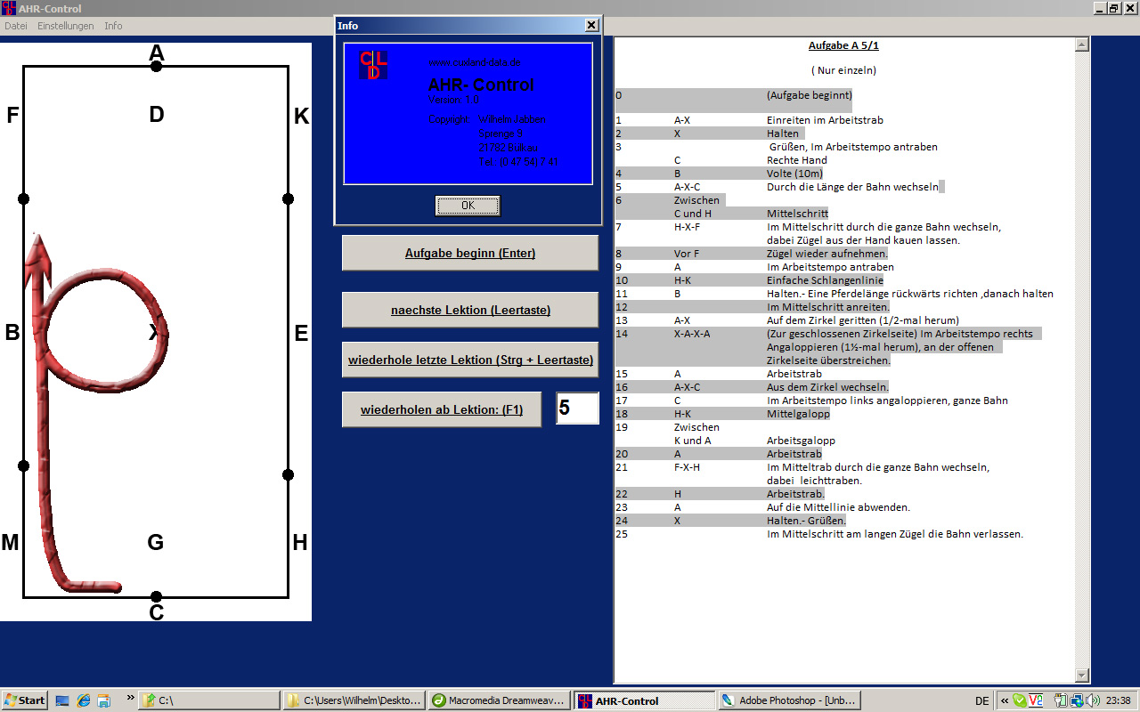The image size is (1140, 712).
Task: Open the Datei menu
Action: pos(16,26)
